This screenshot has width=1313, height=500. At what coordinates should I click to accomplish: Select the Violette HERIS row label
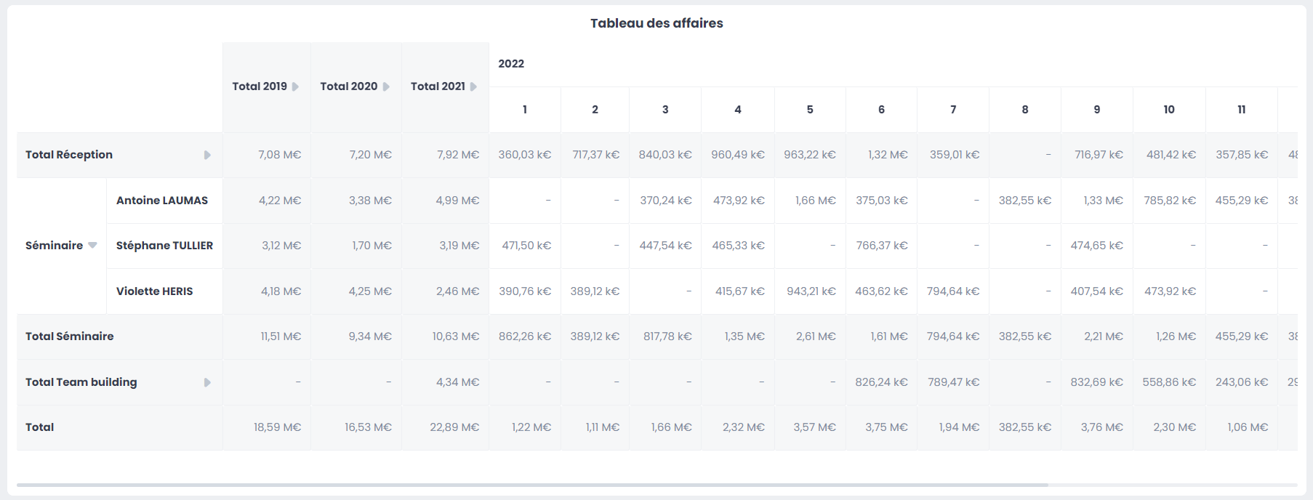pyautogui.click(x=154, y=291)
